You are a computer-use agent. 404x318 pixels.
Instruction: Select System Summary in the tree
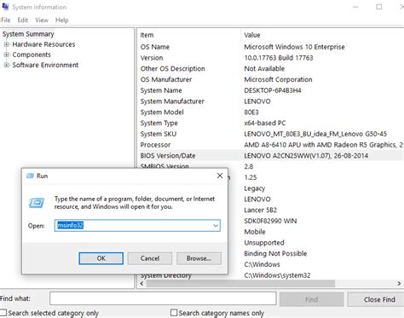(28, 34)
